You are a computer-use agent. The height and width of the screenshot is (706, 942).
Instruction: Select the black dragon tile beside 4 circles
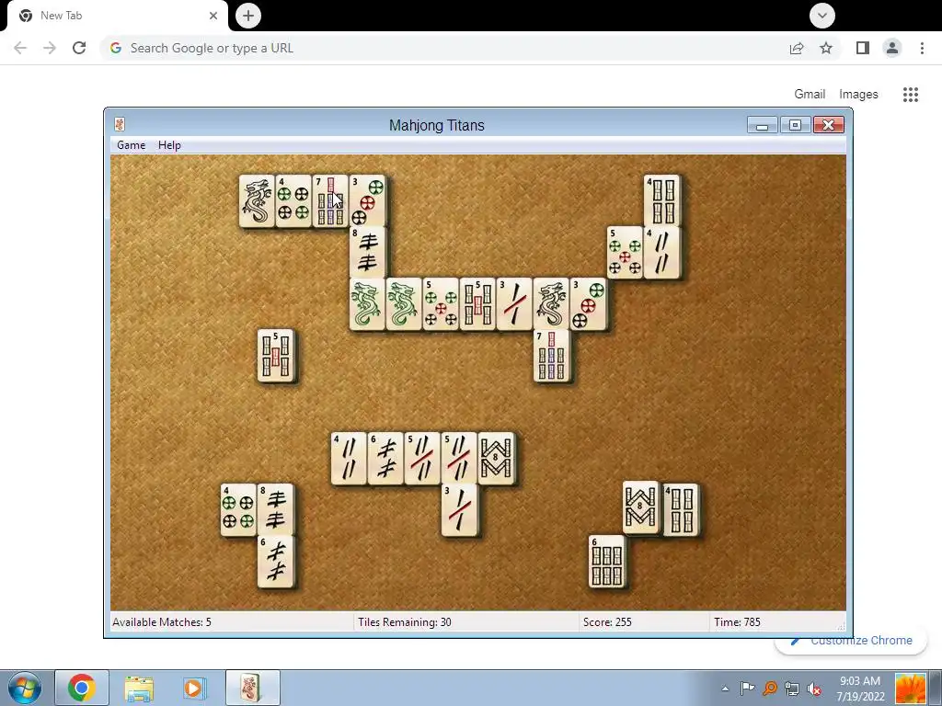257,201
